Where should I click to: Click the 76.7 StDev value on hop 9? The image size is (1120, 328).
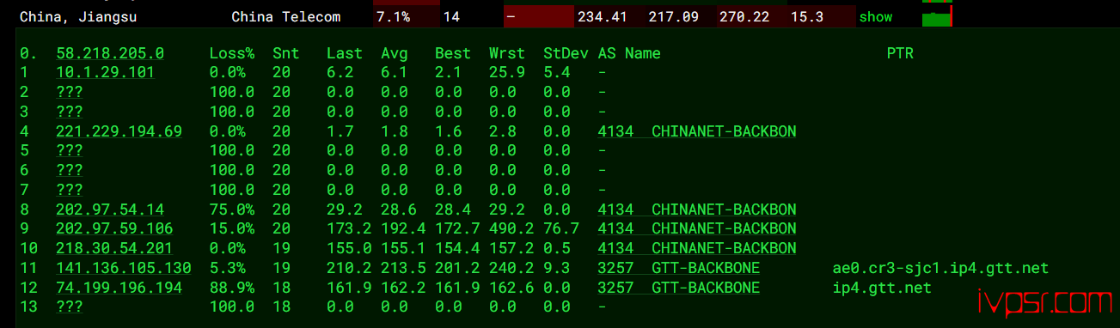pos(561,229)
